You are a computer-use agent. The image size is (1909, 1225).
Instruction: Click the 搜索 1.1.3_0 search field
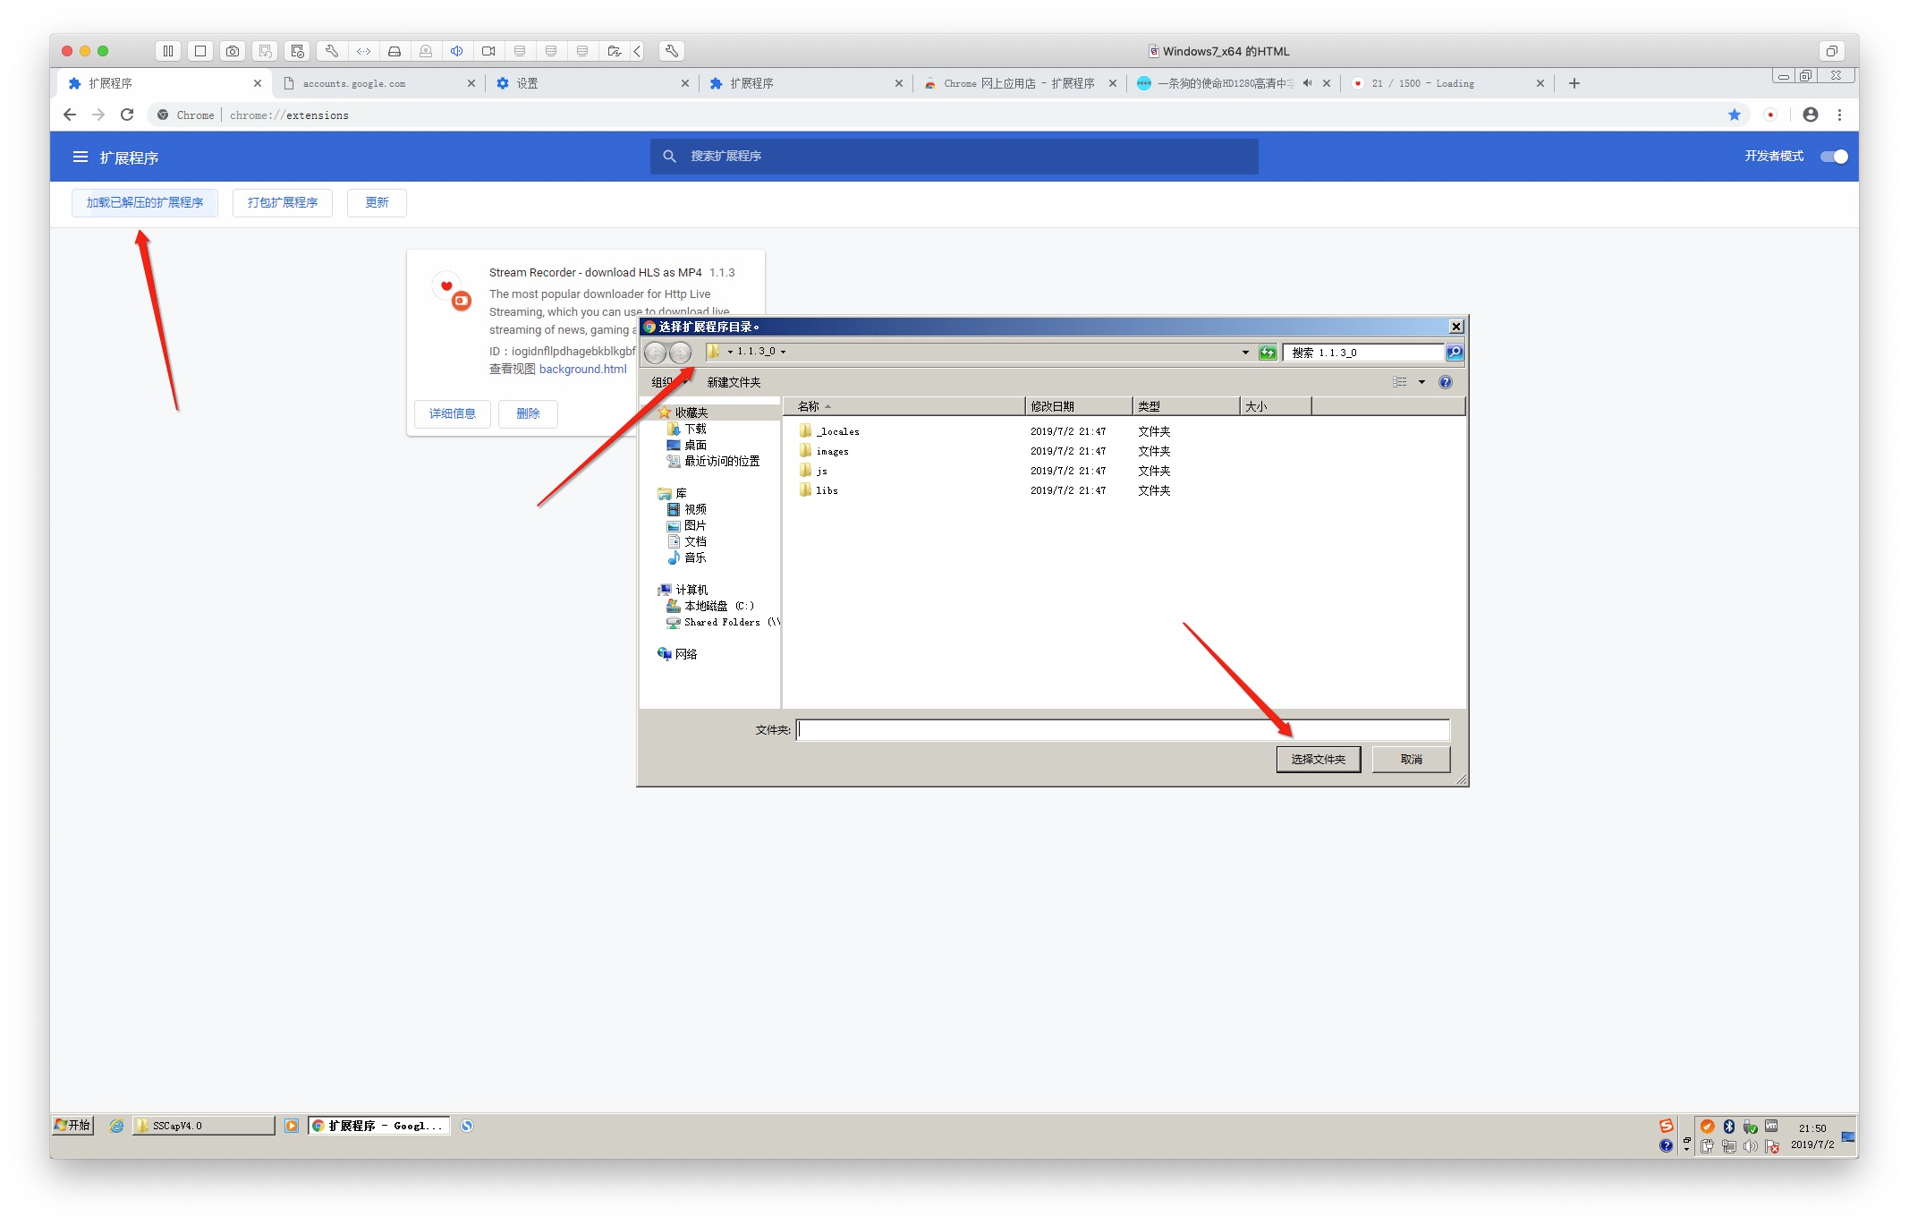pyautogui.click(x=1363, y=353)
